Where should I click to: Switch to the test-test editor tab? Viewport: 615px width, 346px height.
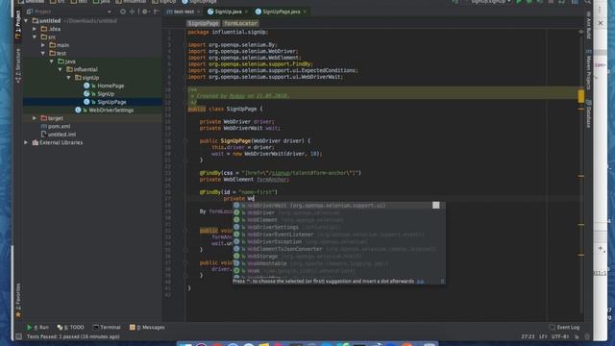coord(183,12)
